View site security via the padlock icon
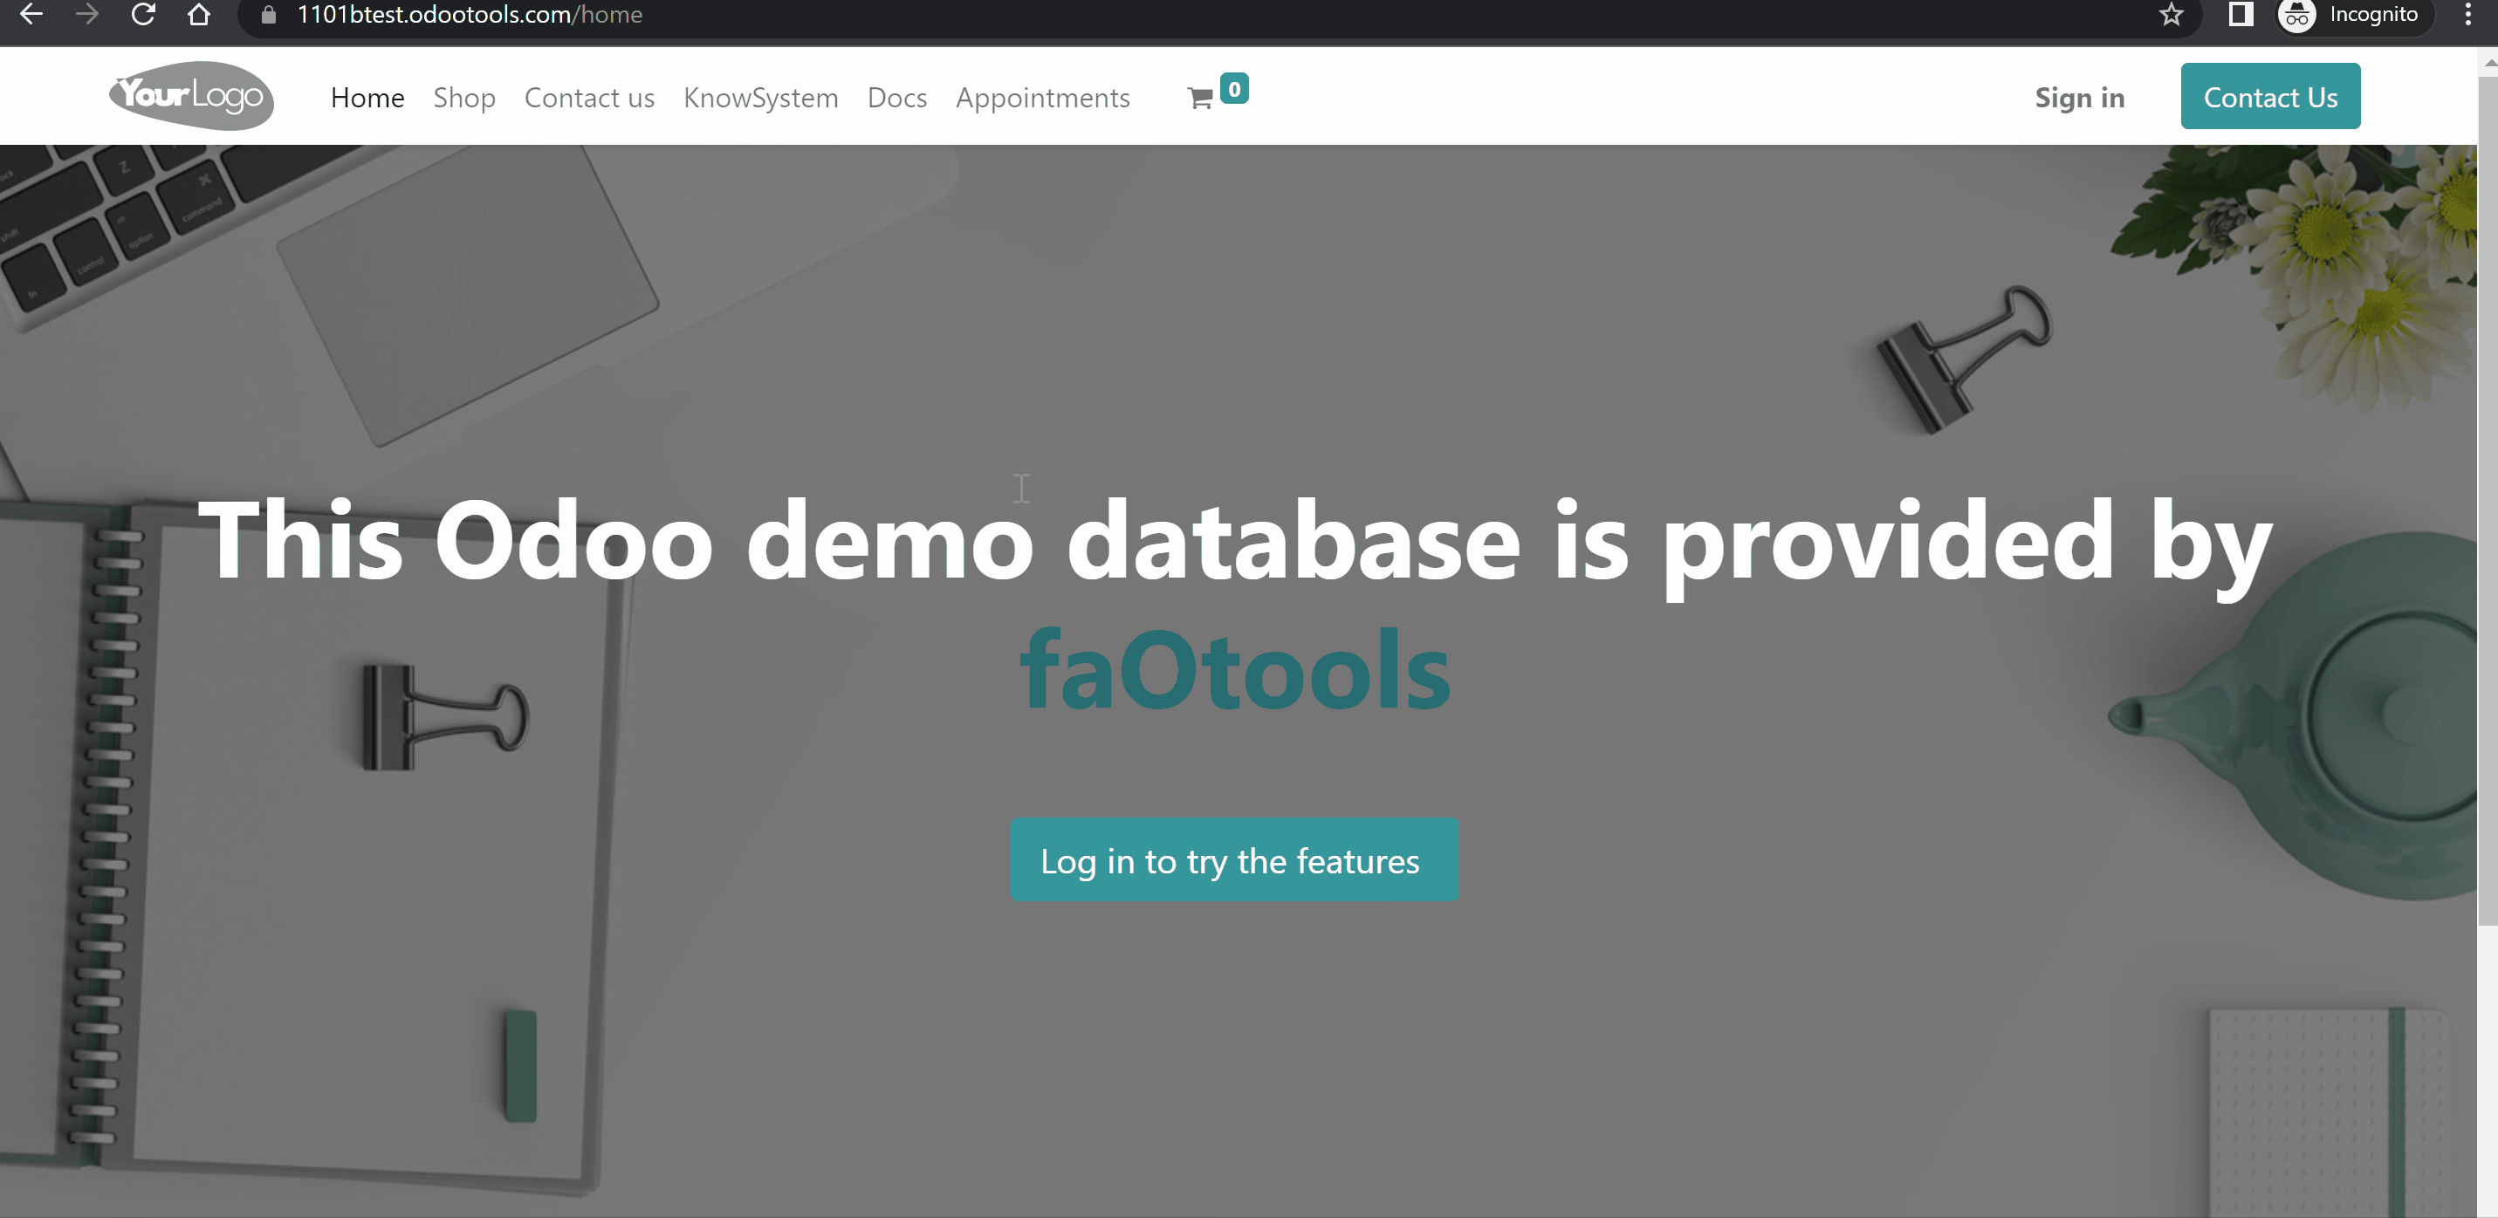 pos(269,15)
